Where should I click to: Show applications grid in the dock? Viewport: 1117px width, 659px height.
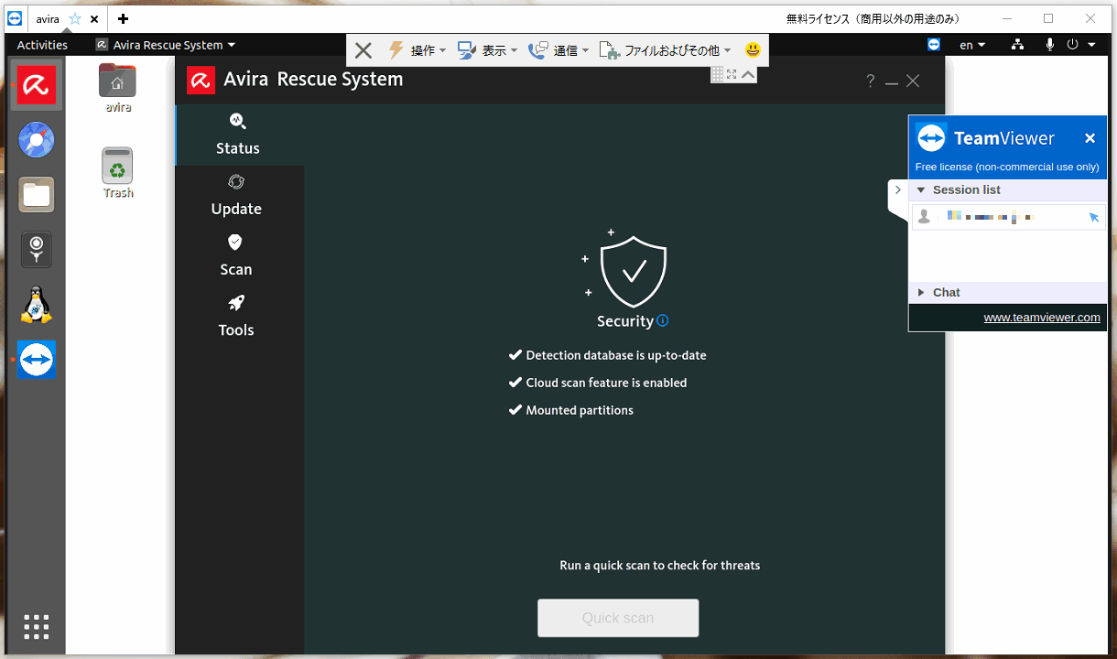point(37,627)
